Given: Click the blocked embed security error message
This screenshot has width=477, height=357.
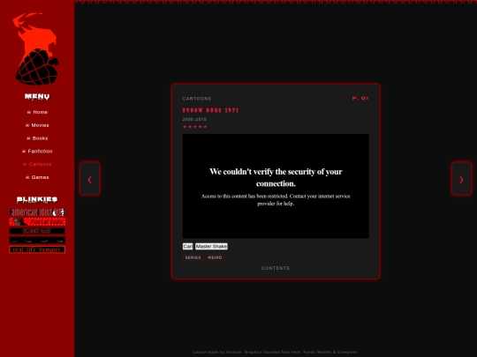Looking at the screenshot, I should tap(276, 186).
